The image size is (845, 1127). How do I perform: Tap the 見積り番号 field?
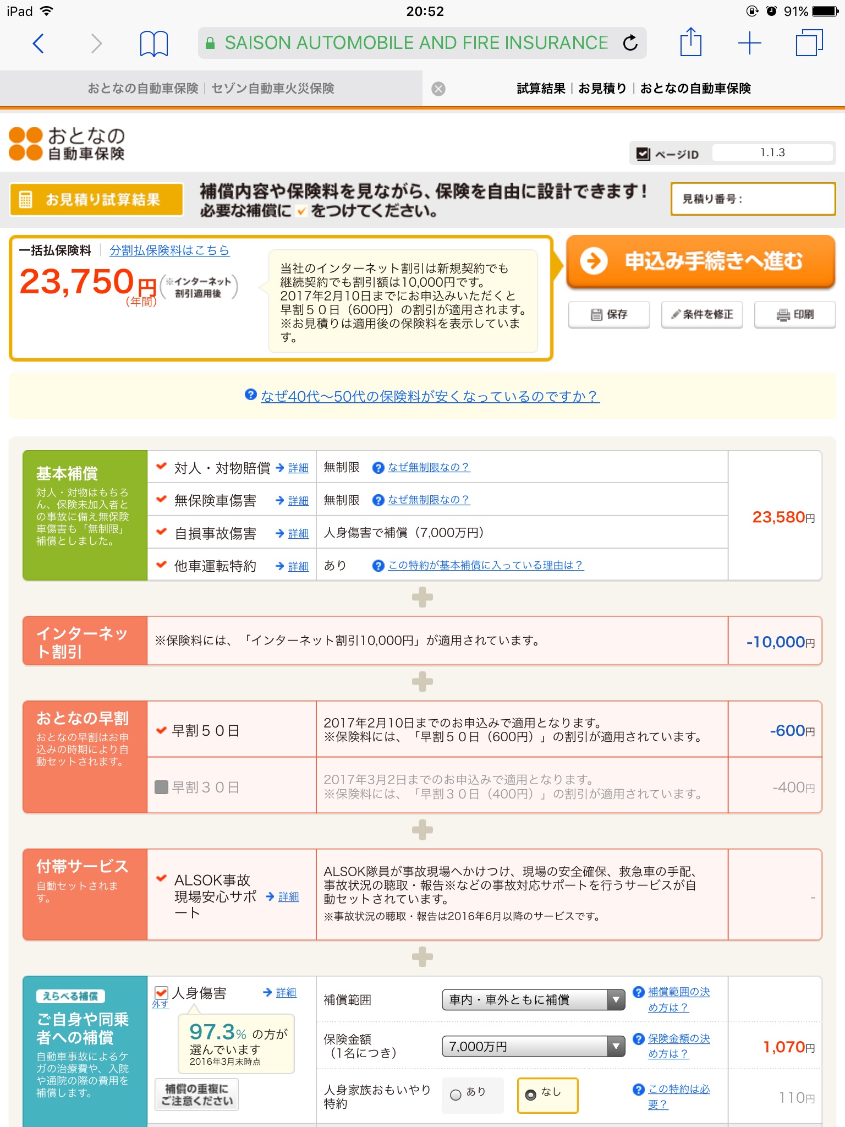click(x=753, y=199)
